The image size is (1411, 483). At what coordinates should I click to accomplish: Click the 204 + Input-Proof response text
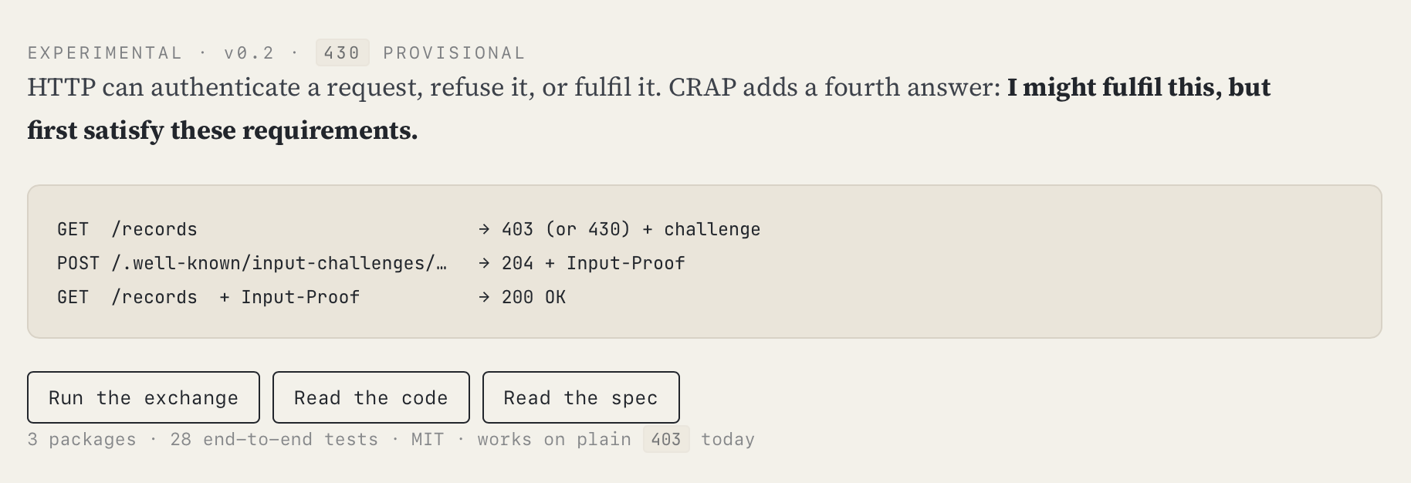pos(594,263)
